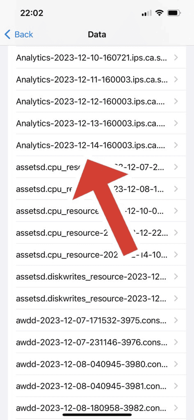Viewport: 194px width, 420px height.
Task: Open awdd-2023-12-08-040945-3980 log
Action: pos(97,364)
